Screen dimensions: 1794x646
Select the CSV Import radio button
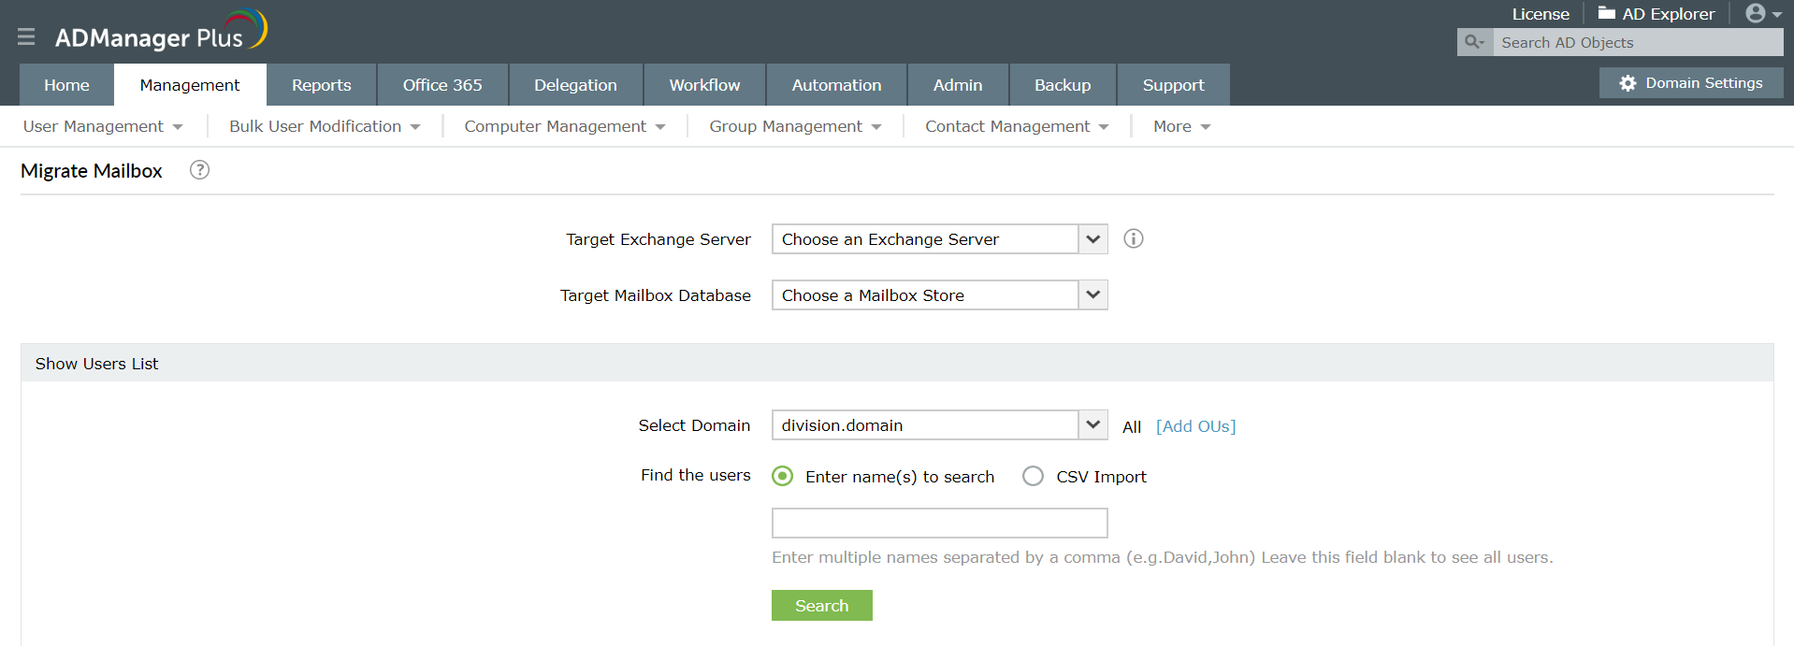click(1033, 477)
